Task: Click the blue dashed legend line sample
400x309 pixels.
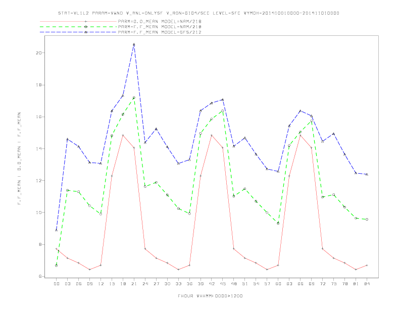Action: (78, 32)
